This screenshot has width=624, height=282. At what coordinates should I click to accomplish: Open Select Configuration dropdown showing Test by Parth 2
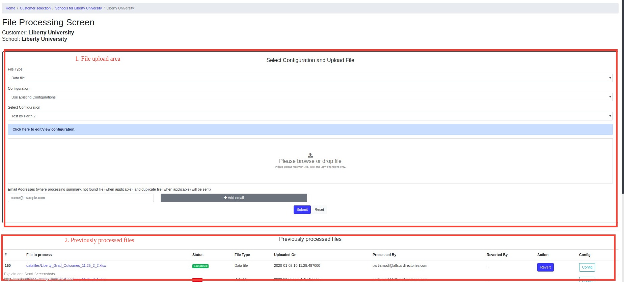310,116
